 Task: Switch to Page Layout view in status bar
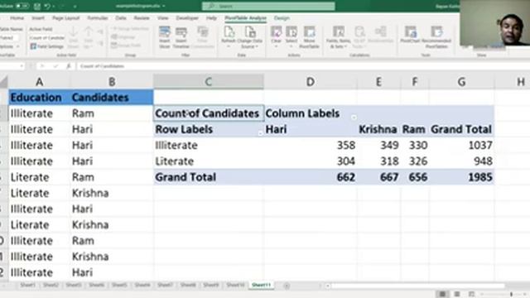click(x=457, y=294)
